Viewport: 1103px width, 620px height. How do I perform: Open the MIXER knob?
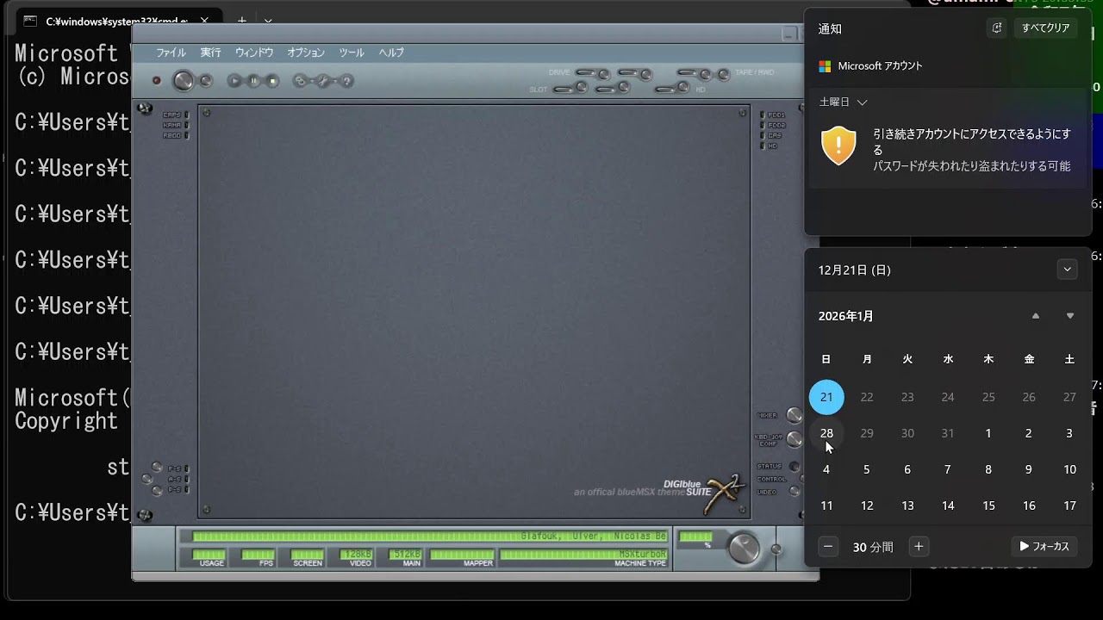tap(794, 415)
